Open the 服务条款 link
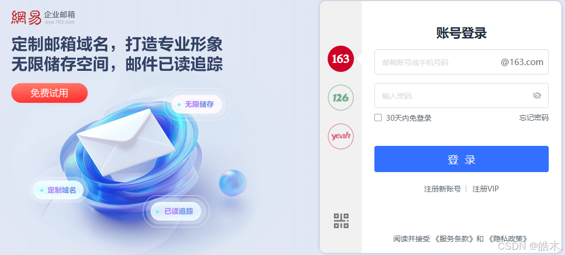 click(x=454, y=239)
